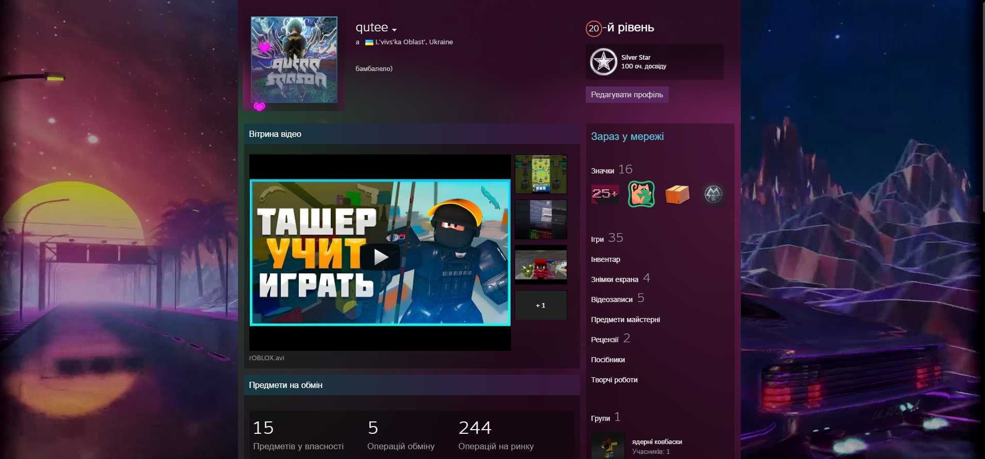The image size is (985, 459).
Task: Click the Ukraine flag icon by location
Action: coord(369,42)
